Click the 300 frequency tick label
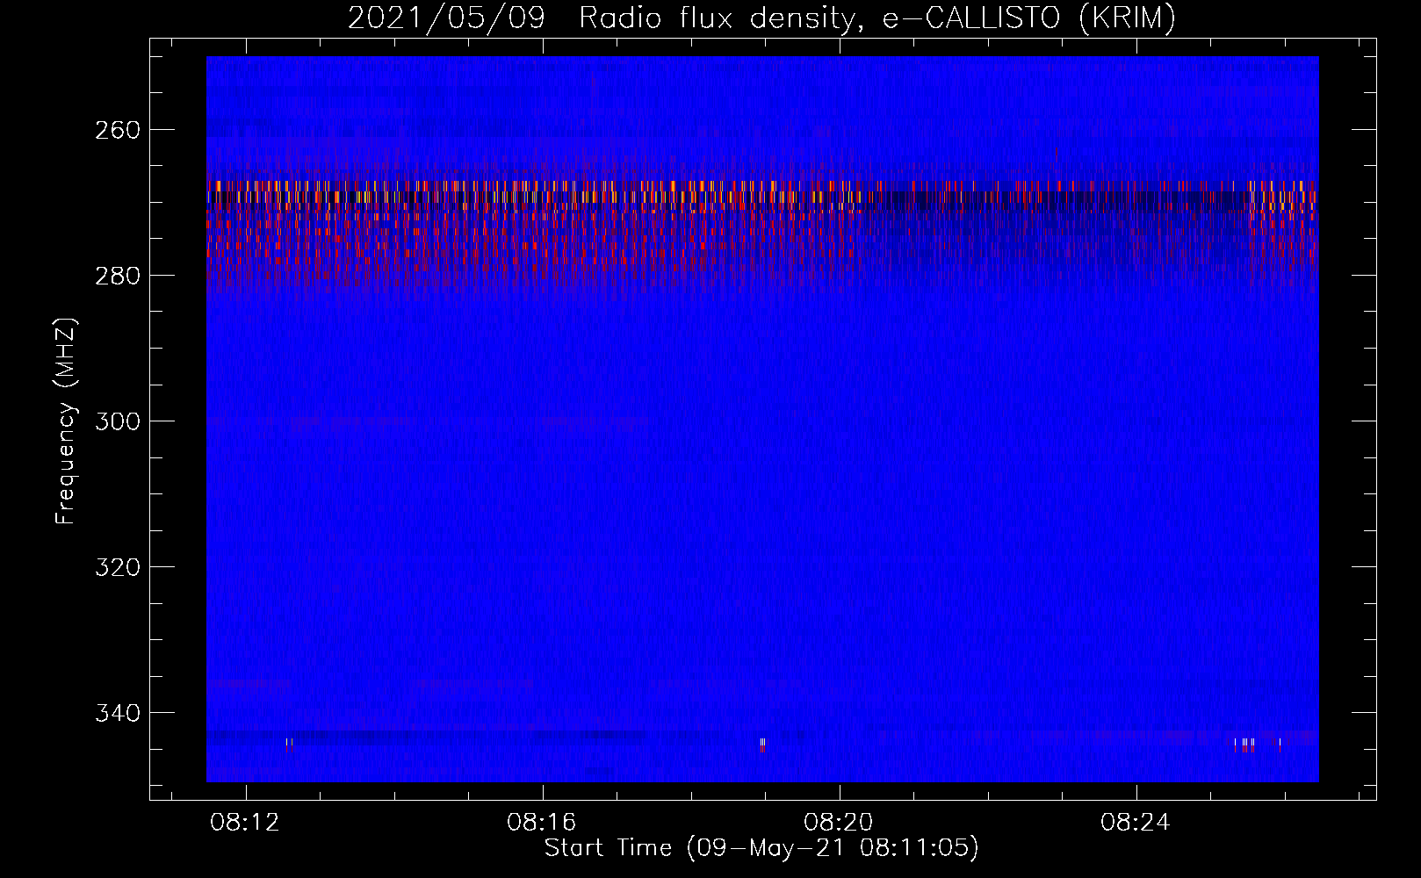Viewport: 1421px width, 878px height. tap(117, 421)
